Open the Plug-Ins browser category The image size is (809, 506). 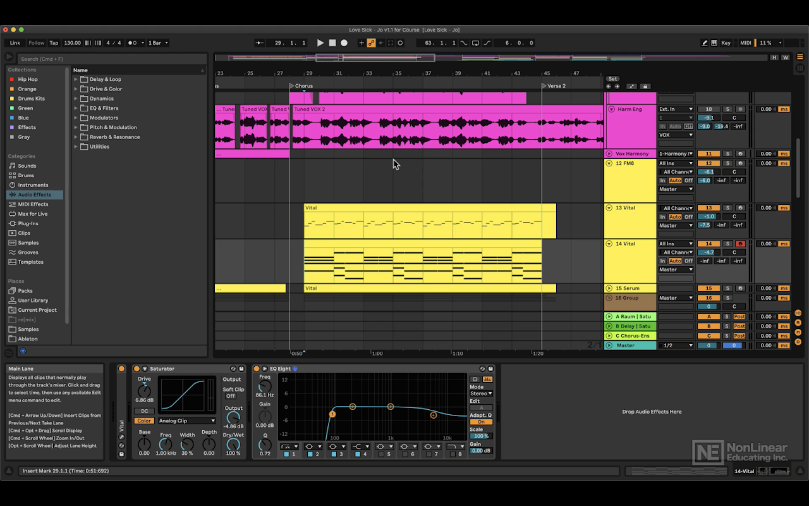coord(28,223)
